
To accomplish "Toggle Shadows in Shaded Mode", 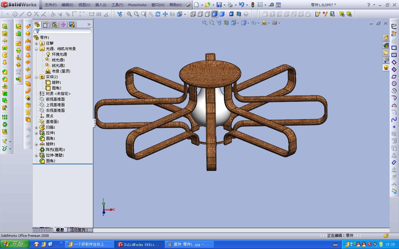I will click(231, 14).
